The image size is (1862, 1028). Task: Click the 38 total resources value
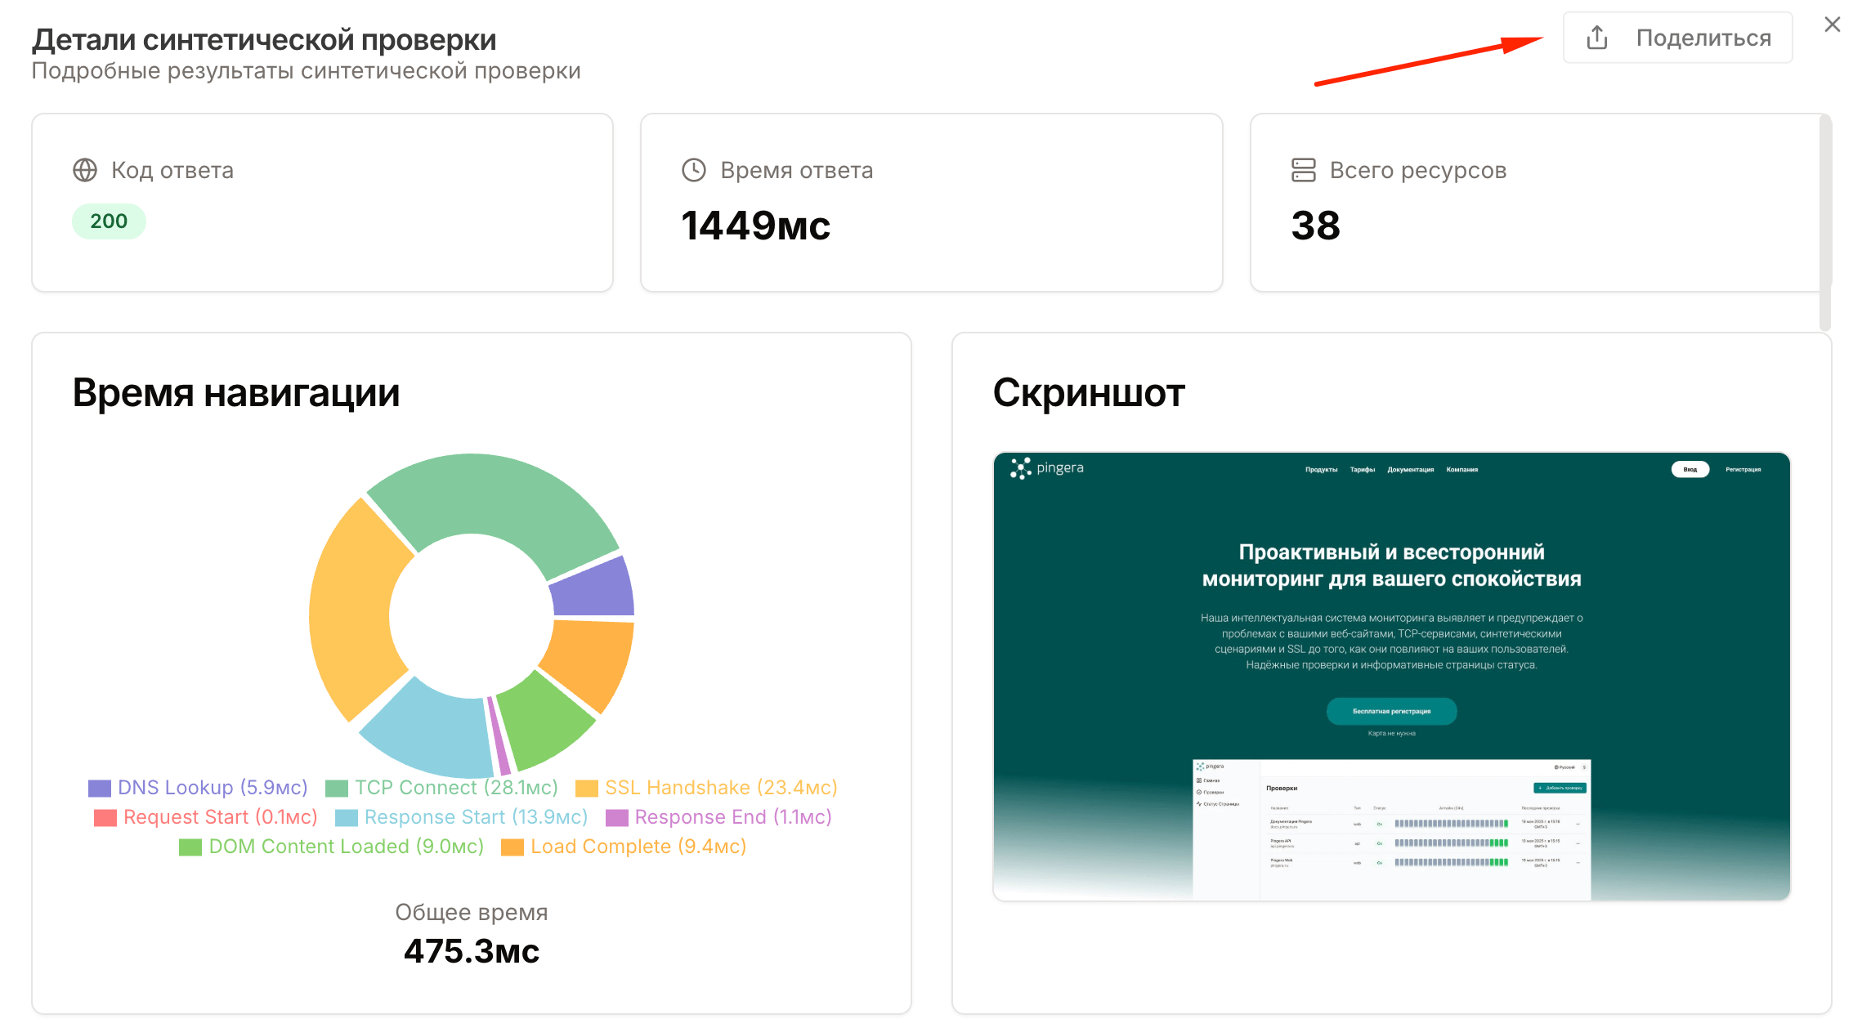(x=1315, y=226)
